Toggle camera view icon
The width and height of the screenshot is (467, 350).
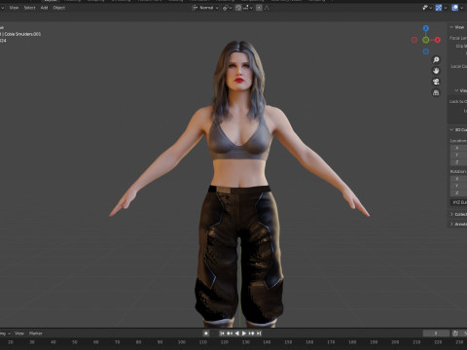(x=436, y=82)
